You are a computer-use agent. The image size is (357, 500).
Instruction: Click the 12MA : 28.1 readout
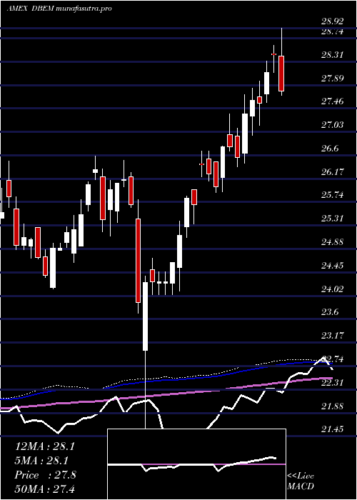pyautogui.click(x=45, y=446)
